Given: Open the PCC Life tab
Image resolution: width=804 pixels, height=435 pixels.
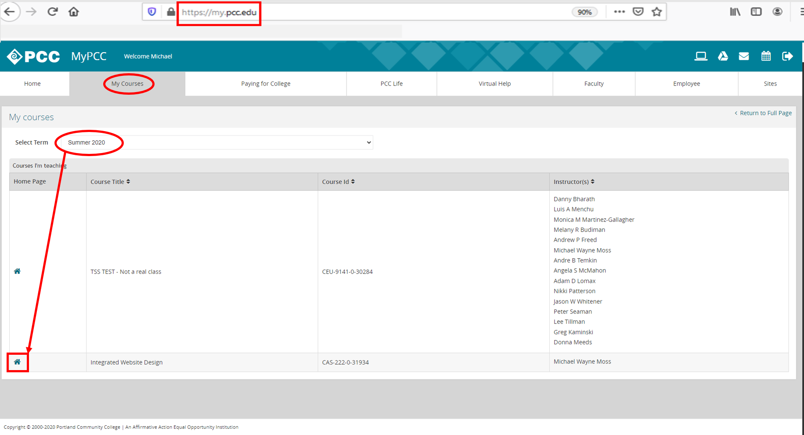Looking at the screenshot, I should [x=391, y=83].
